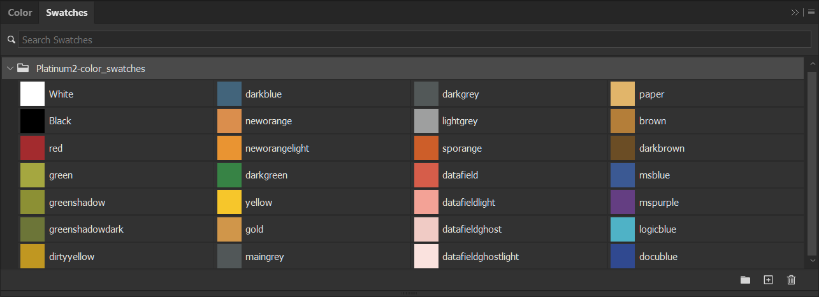Collapse panel with double-arrow icon

point(795,12)
